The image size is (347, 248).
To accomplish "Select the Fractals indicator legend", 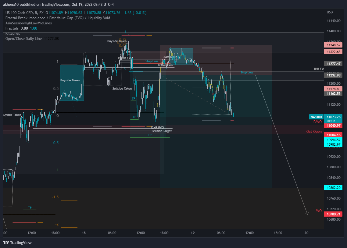I will coord(21,28).
